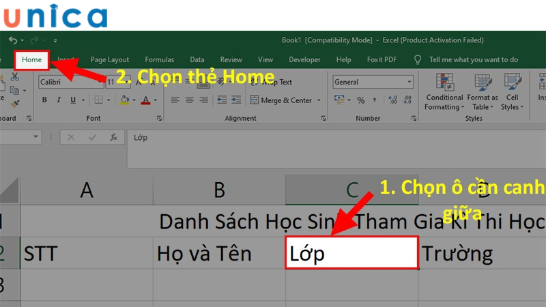Click Insert Function fx button
Screen dimensions: 546x307
pos(113,138)
